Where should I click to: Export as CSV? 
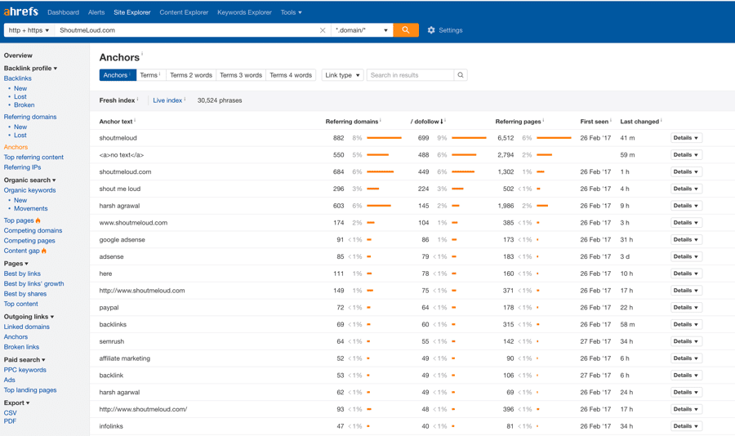(x=11, y=413)
